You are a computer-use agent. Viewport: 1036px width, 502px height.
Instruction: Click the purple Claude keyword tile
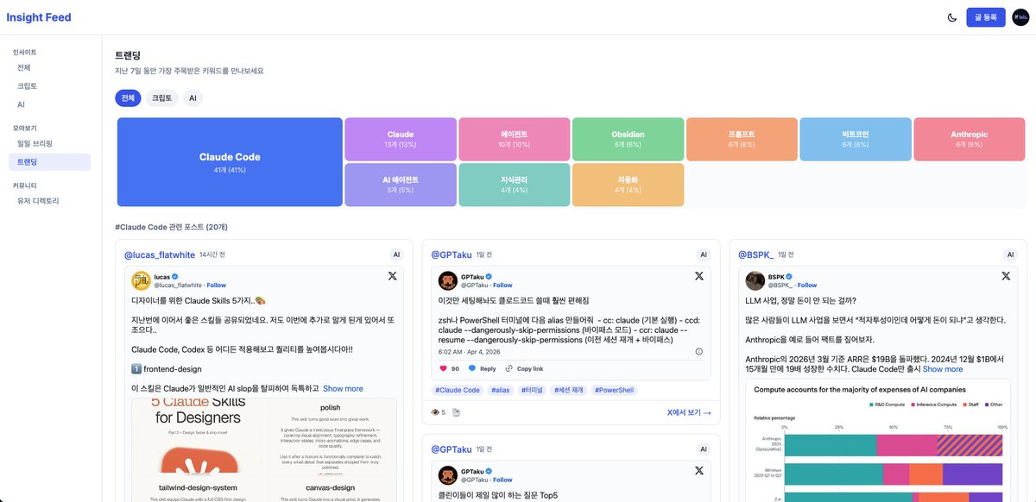point(401,139)
